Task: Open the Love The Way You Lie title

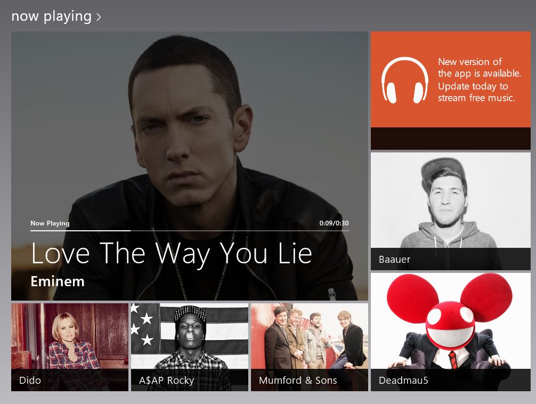Action: click(171, 254)
